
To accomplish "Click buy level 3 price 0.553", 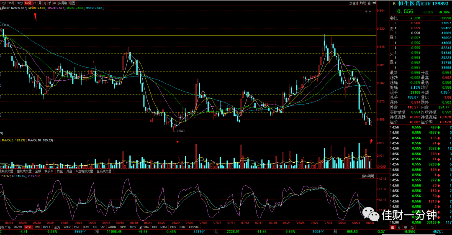I will tap(416, 58).
